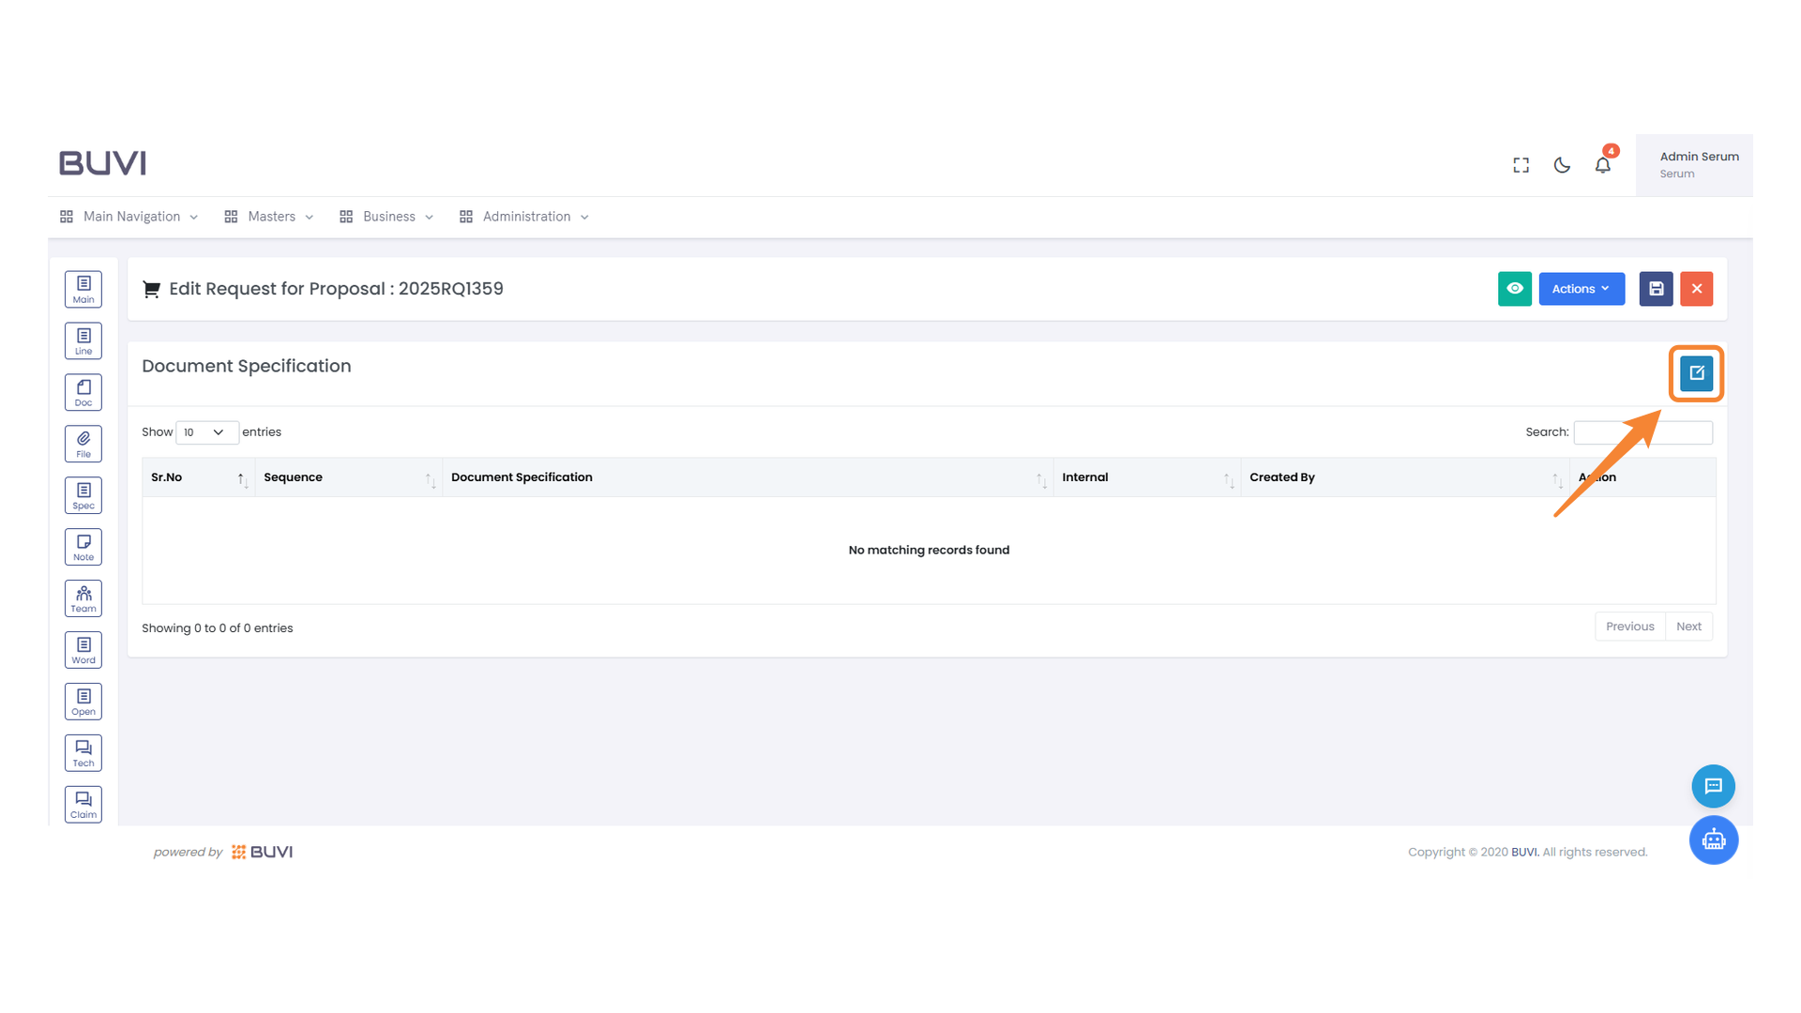
Task: Click the green eye preview button
Action: coord(1514,289)
